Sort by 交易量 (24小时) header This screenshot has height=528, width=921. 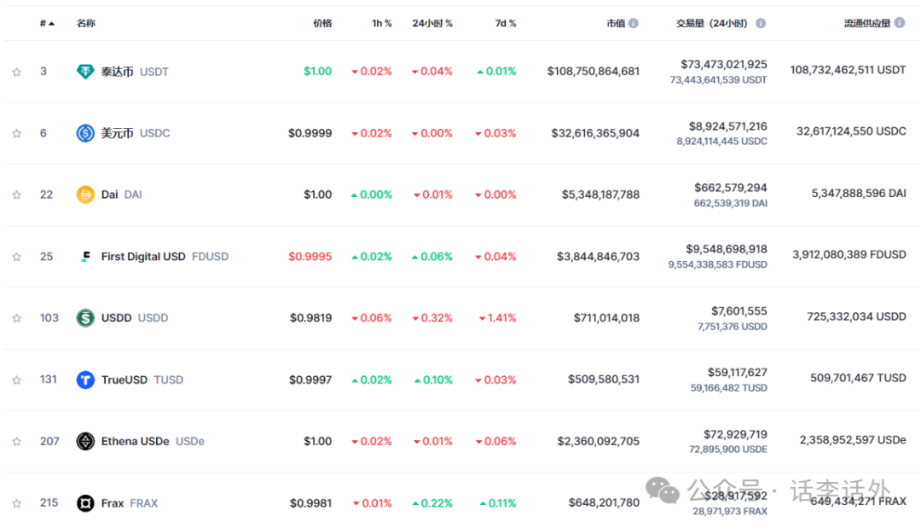[x=711, y=24]
